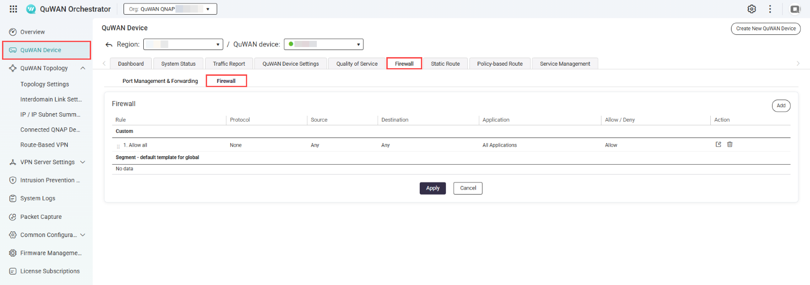Select the Firewall sub-tab
The height and width of the screenshot is (285, 810).
[226, 81]
